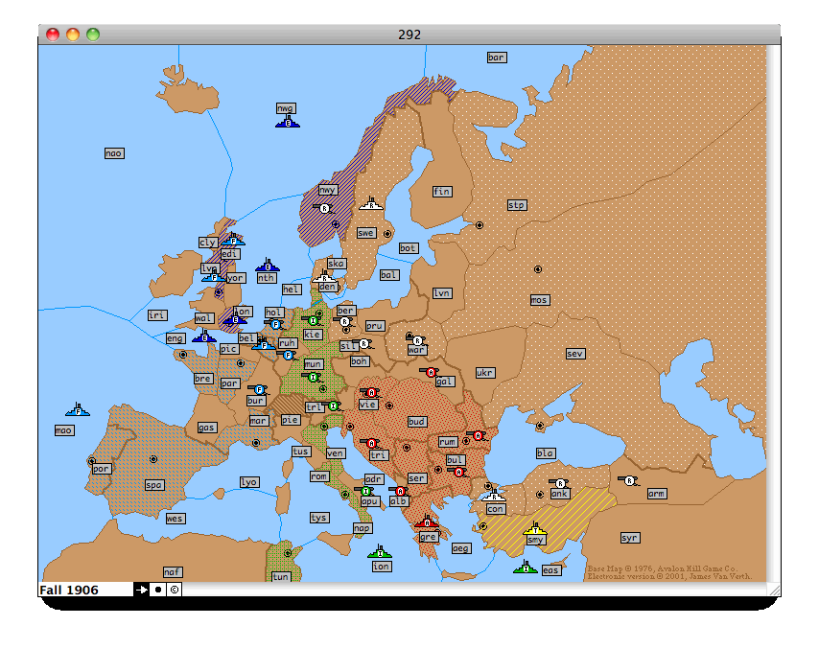Click the "wes" Western Mediterranean label
The height and width of the screenshot is (649, 819).
click(175, 518)
